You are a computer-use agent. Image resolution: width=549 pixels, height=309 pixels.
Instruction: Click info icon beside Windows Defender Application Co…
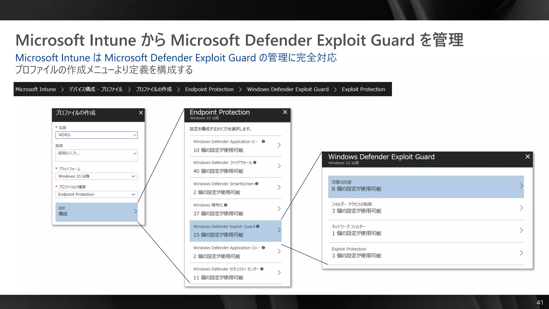click(263, 248)
